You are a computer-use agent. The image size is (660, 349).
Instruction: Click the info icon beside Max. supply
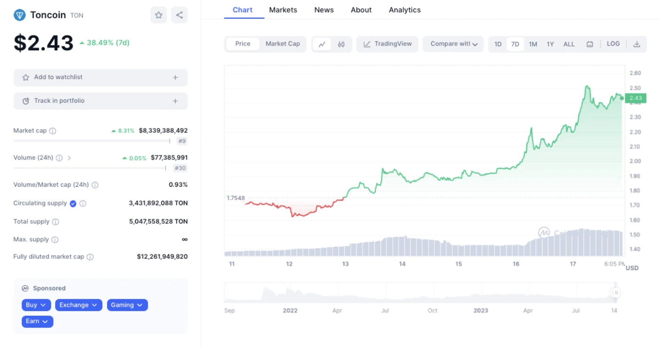coord(55,240)
